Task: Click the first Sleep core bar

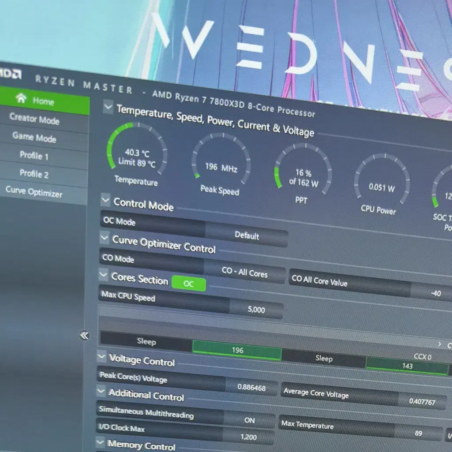Action: click(x=146, y=342)
